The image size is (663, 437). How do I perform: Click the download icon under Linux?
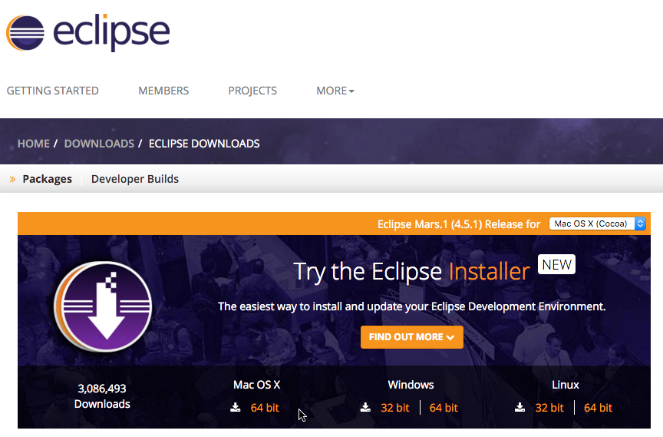[x=520, y=407]
